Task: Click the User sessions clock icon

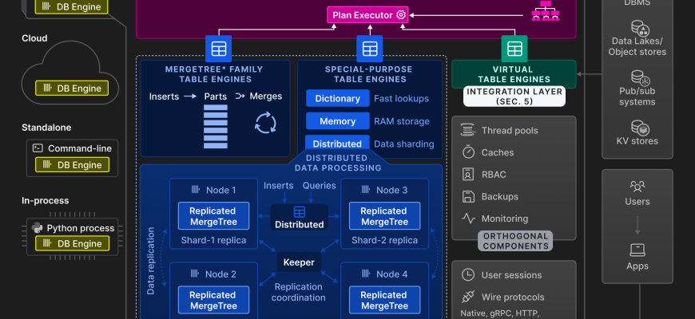Action: pos(468,274)
